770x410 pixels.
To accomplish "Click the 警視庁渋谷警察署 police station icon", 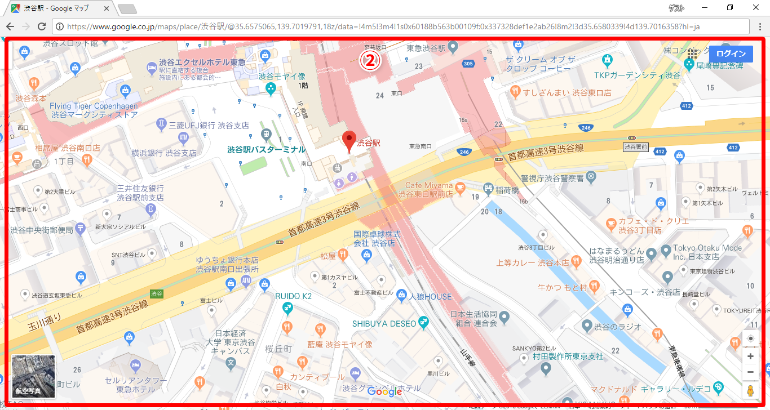I will (591, 175).
